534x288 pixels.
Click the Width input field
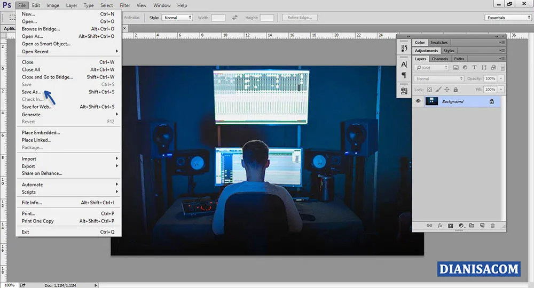tap(218, 18)
